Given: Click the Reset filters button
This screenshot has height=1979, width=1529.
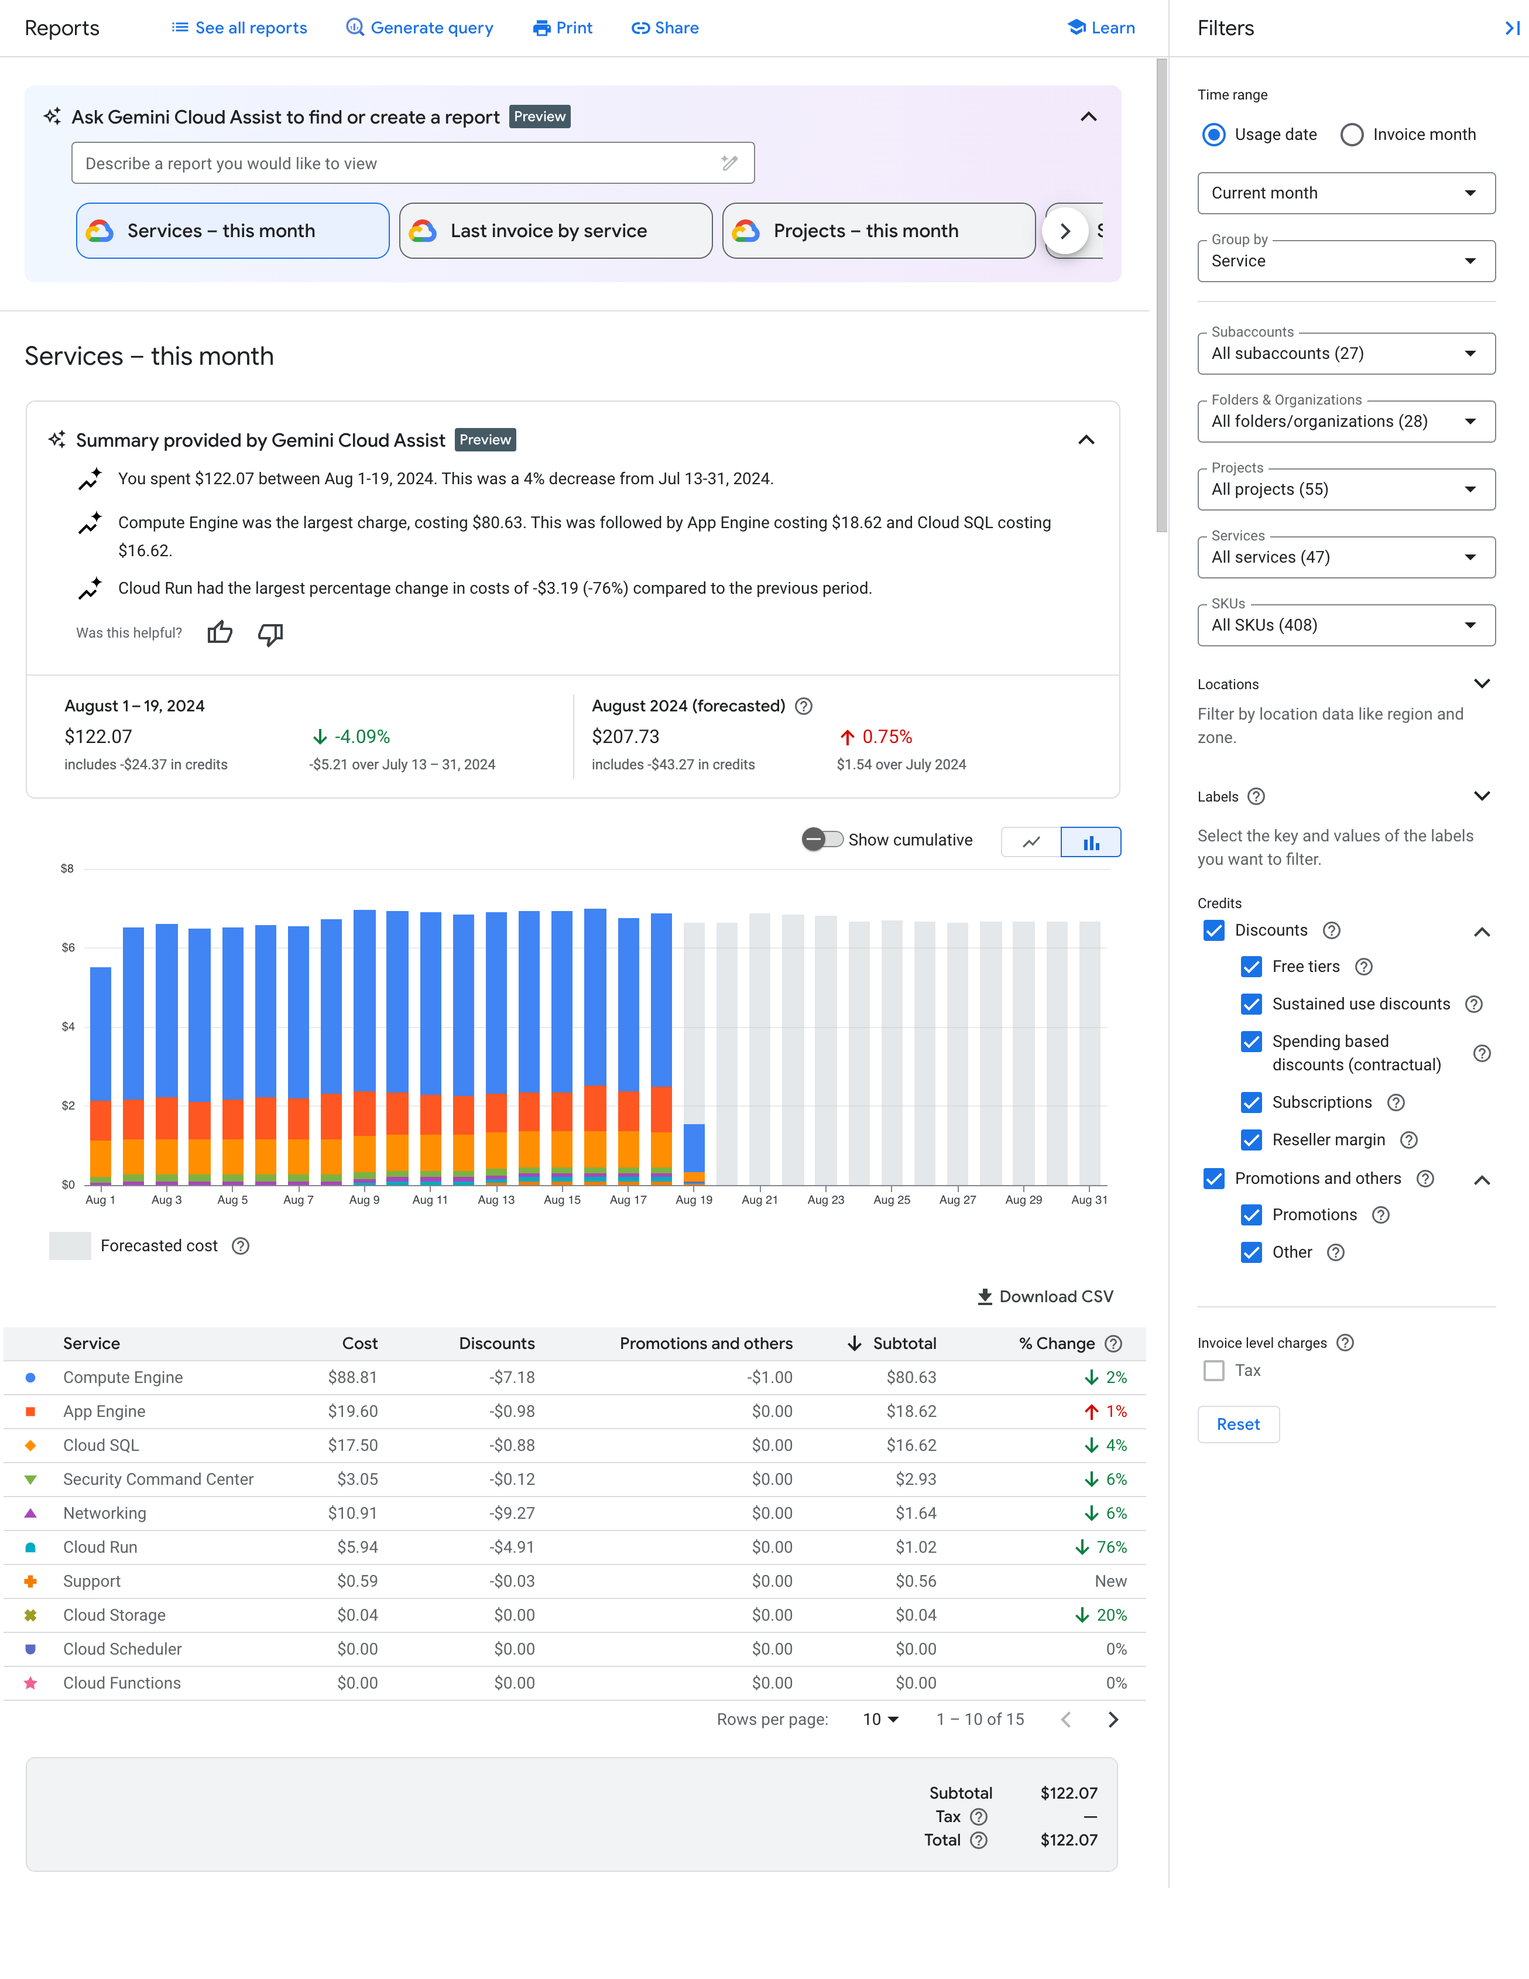Looking at the screenshot, I should 1238,1423.
